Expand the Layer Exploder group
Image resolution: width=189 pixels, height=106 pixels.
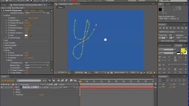coord(4,43)
